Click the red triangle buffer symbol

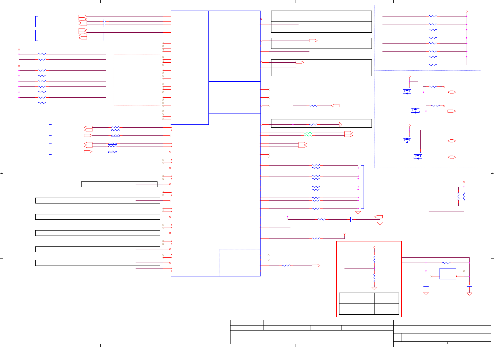pos(341,125)
